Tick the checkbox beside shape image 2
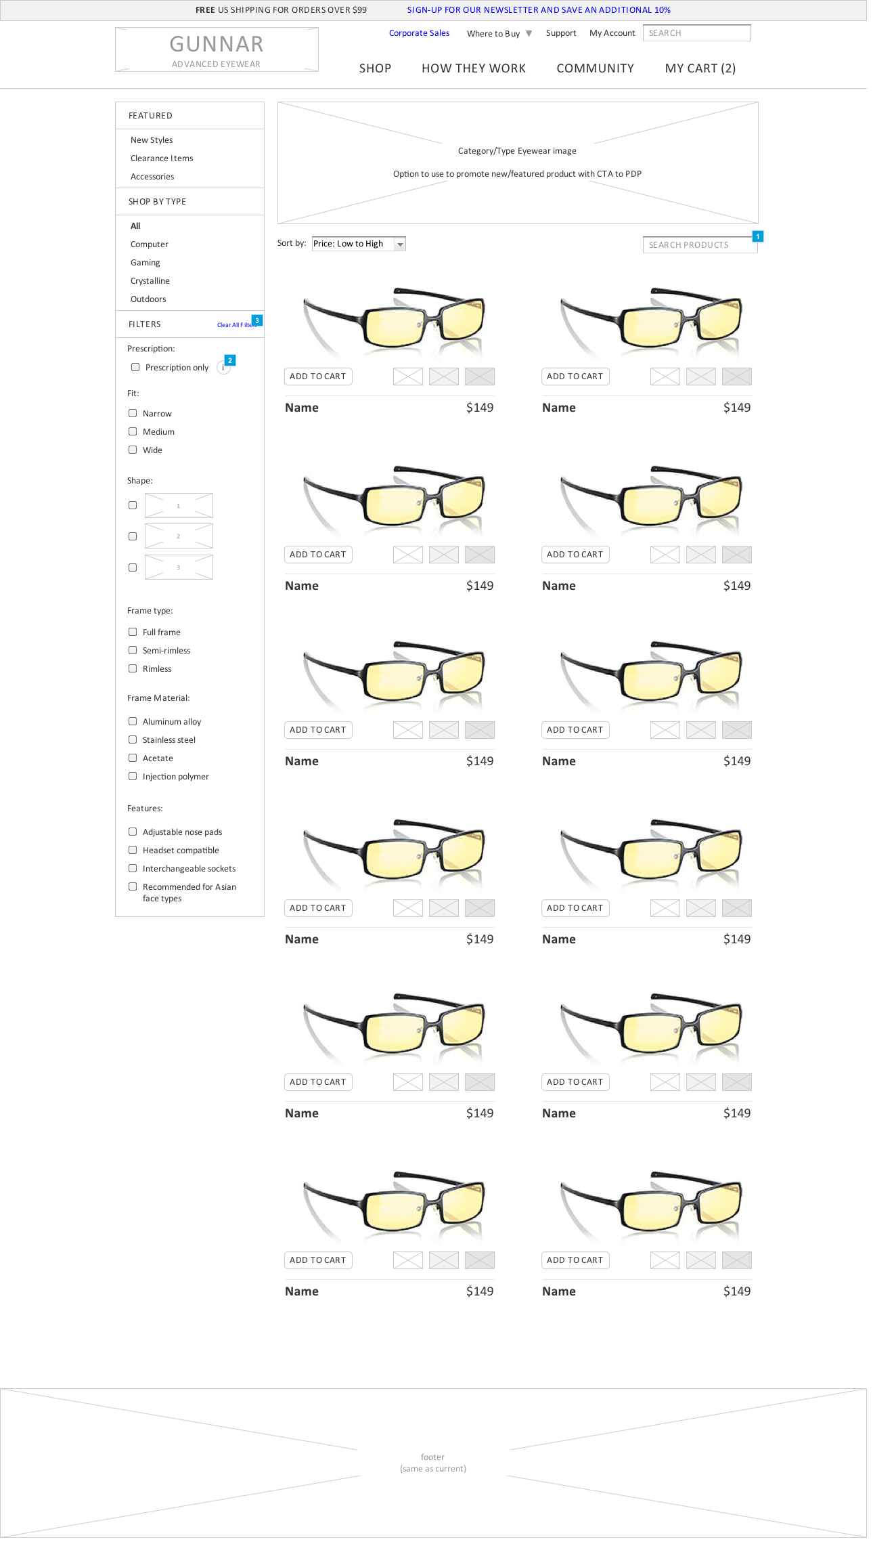This screenshot has height=1544, width=873. 133,536
